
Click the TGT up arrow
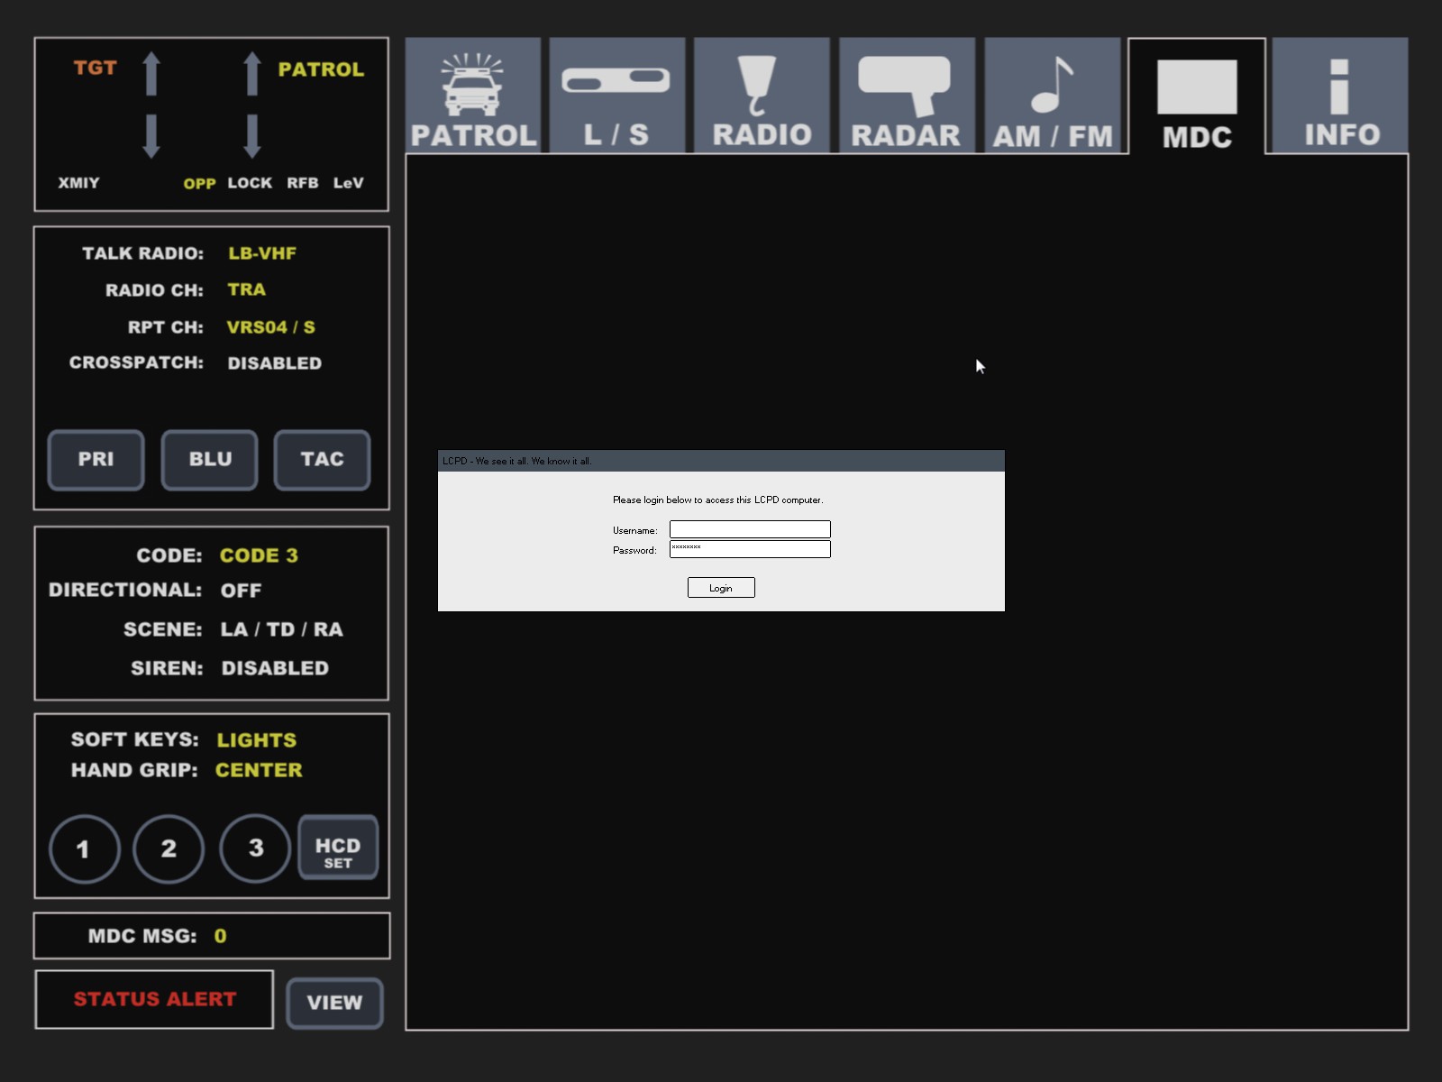coord(151,73)
